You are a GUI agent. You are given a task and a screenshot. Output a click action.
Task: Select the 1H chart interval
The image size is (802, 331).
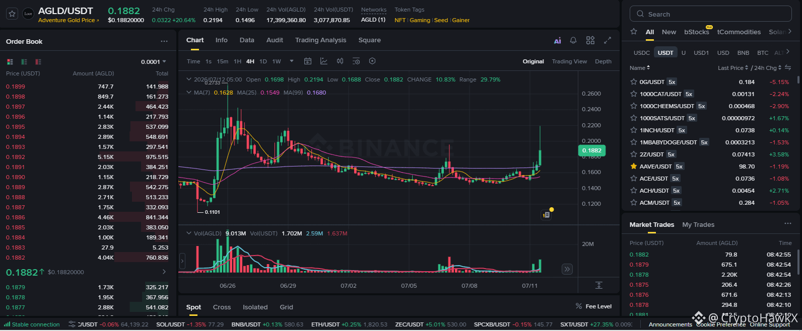[237, 61]
